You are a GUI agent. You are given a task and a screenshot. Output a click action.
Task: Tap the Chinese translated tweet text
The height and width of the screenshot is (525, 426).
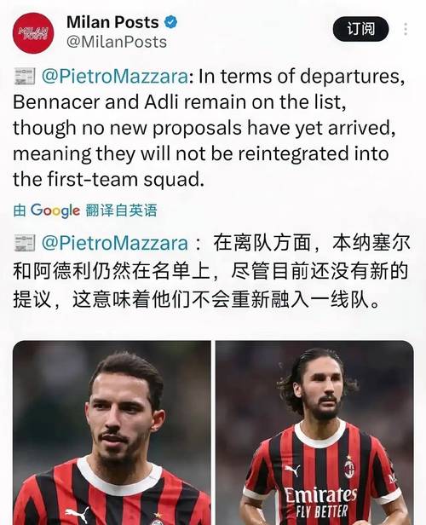211,270
